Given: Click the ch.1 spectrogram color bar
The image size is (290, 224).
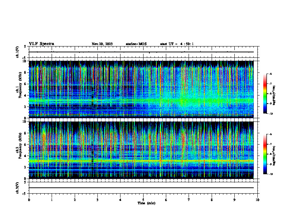Looking at the screenshot, I should pyautogui.click(x=265, y=94).
